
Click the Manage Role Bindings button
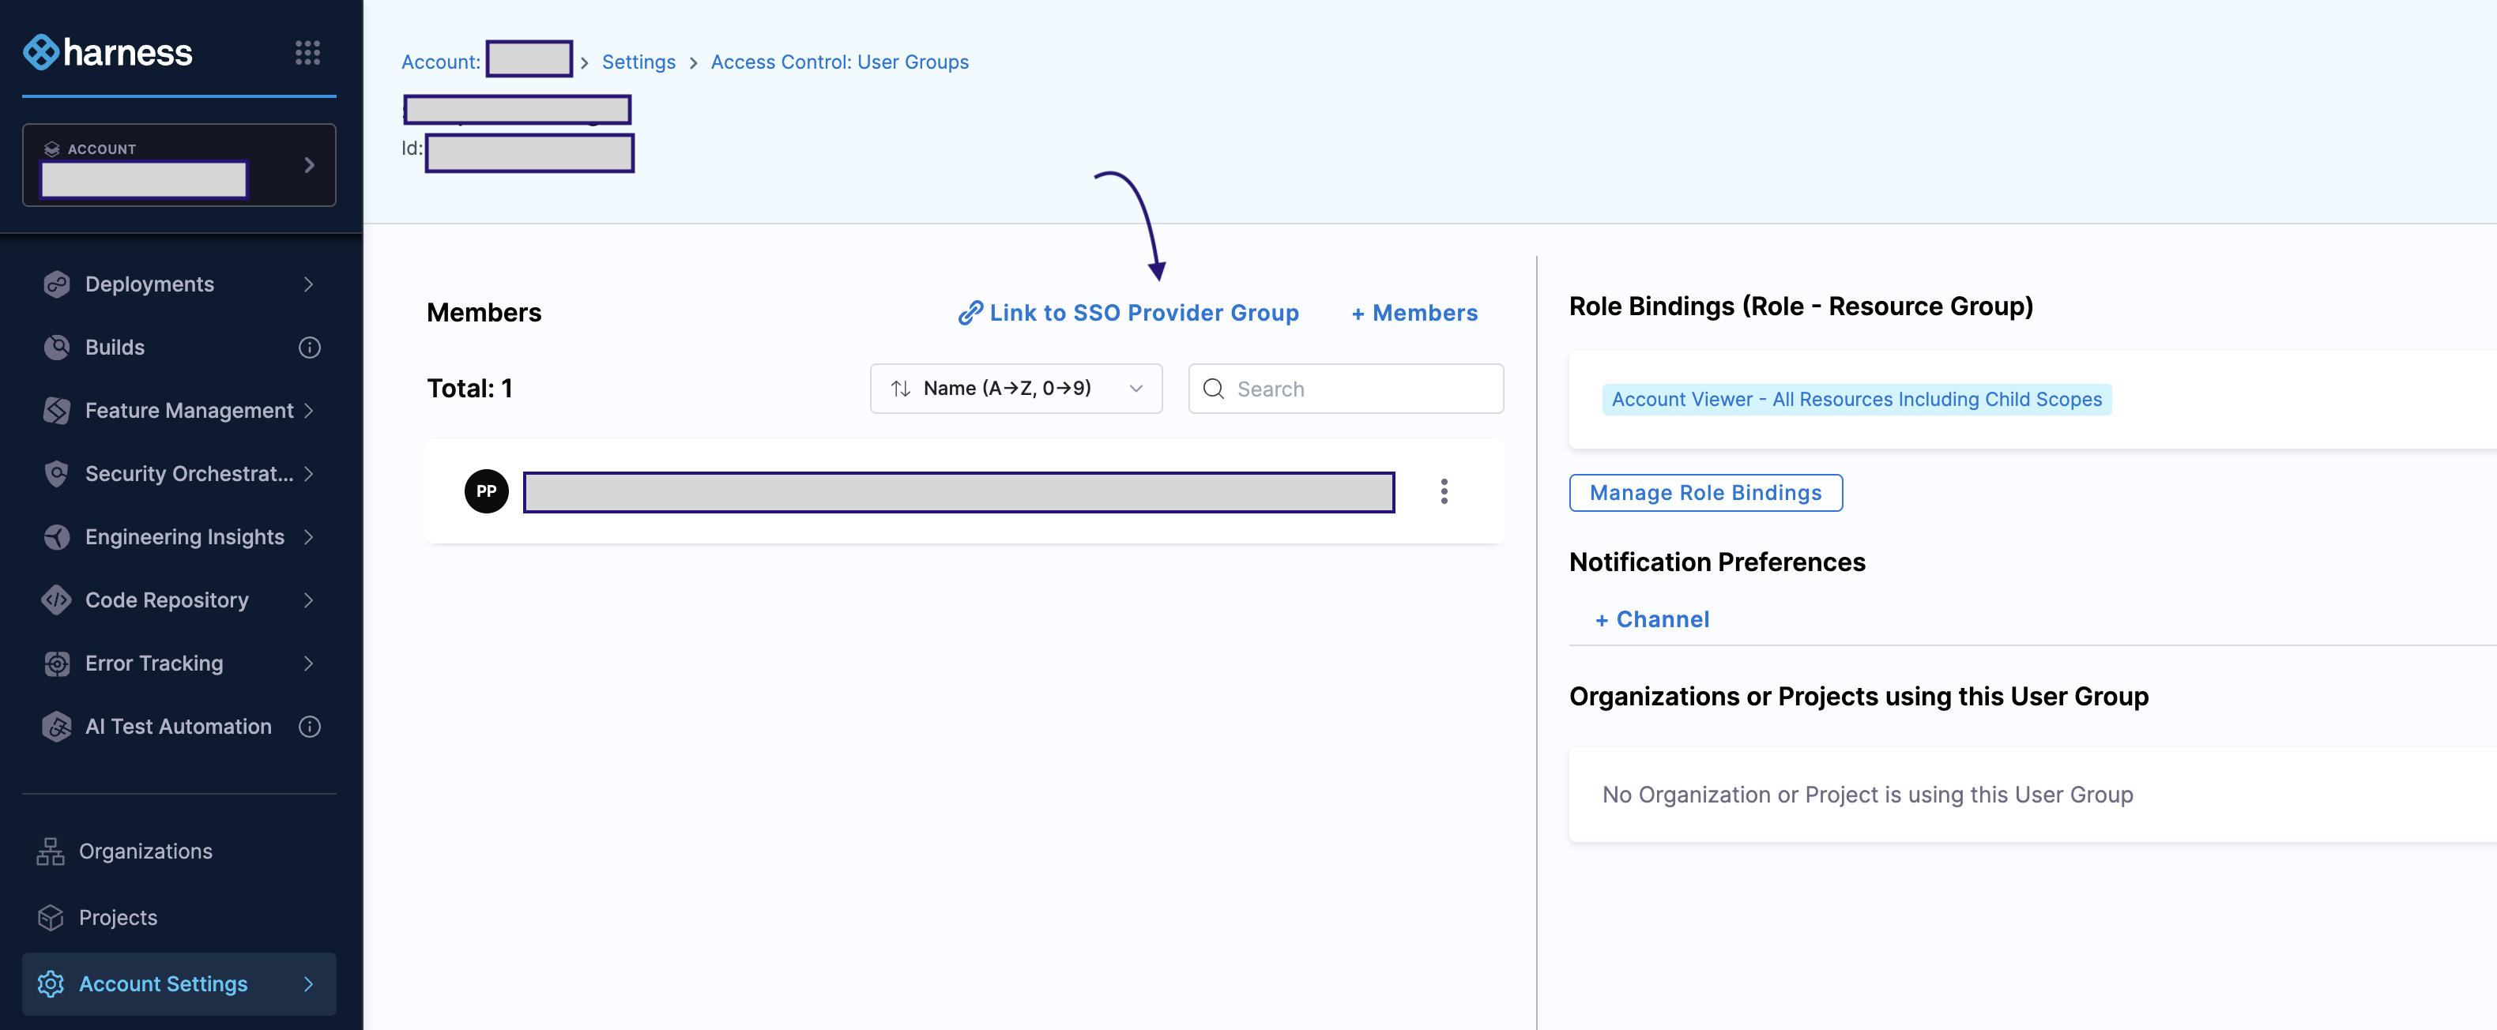click(1705, 492)
